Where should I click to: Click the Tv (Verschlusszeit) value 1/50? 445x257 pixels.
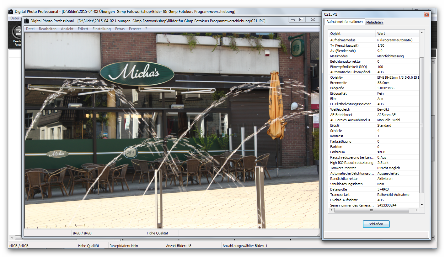point(381,45)
